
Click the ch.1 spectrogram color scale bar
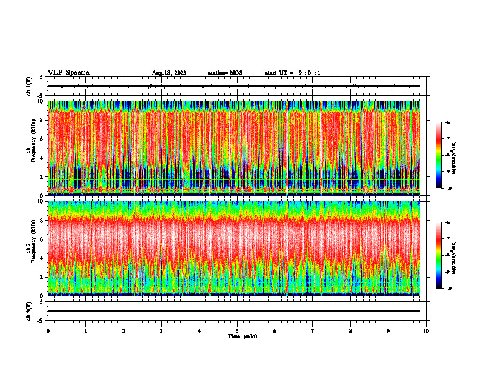click(438, 155)
